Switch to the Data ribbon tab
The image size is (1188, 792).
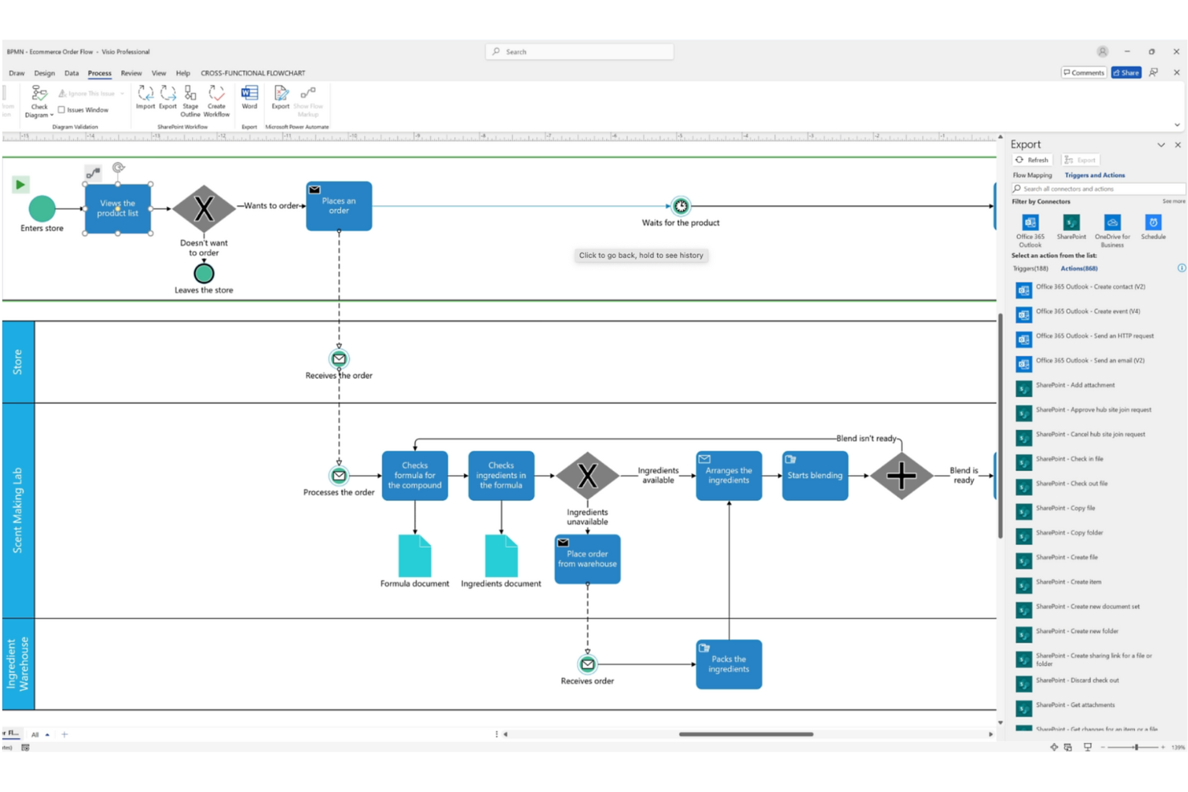tap(71, 73)
